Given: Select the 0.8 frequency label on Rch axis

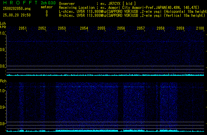Looking at the screenshot, I should (2, 123).
